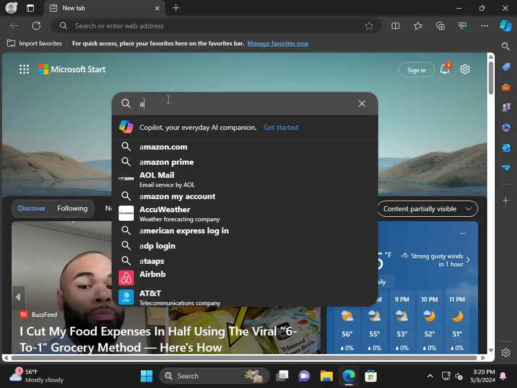Open Windows Start menu
The height and width of the screenshot is (388, 517).
pyautogui.click(x=146, y=376)
